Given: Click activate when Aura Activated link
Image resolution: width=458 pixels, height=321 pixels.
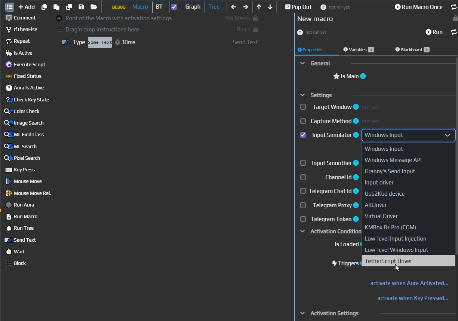Looking at the screenshot, I should click(409, 283).
